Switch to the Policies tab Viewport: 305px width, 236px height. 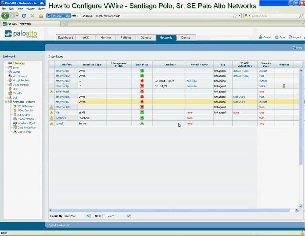click(126, 37)
